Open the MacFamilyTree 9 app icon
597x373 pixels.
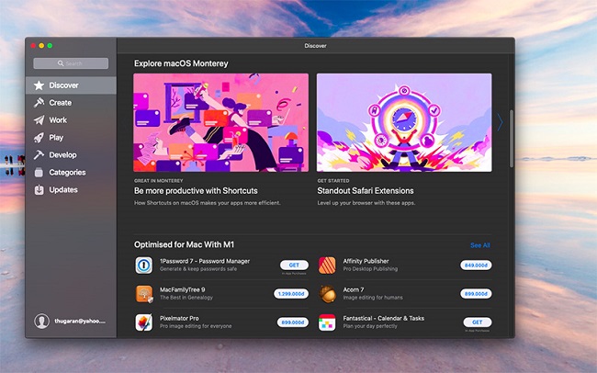coord(144,294)
